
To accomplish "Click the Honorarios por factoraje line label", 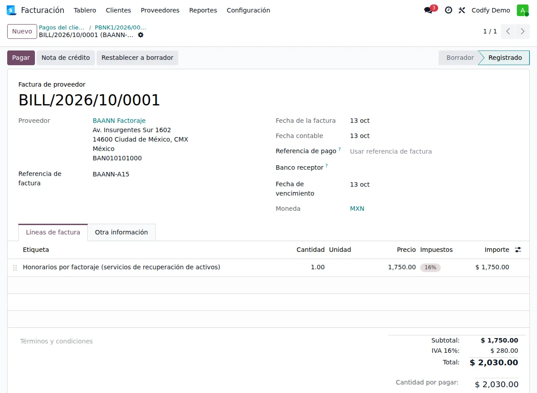I will click(122, 267).
